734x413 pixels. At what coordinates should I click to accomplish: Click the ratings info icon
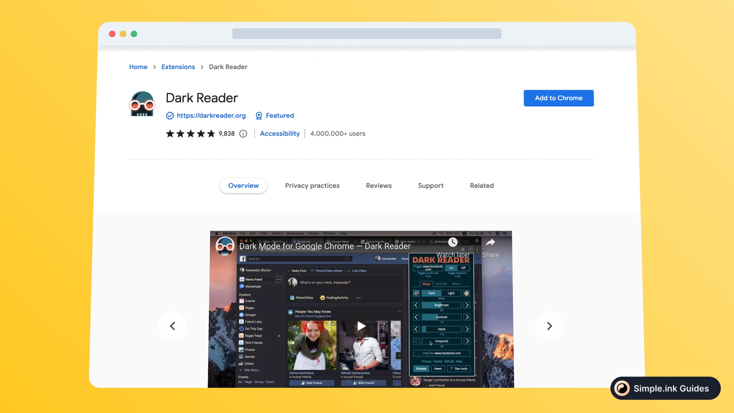(243, 134)
